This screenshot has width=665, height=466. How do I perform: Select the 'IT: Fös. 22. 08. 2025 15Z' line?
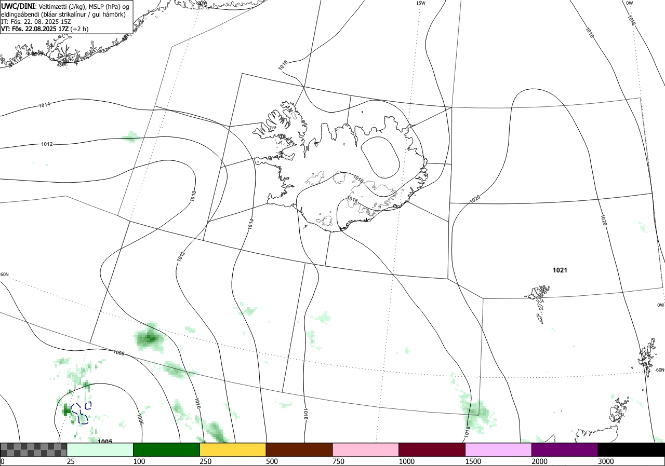point(35,21)
